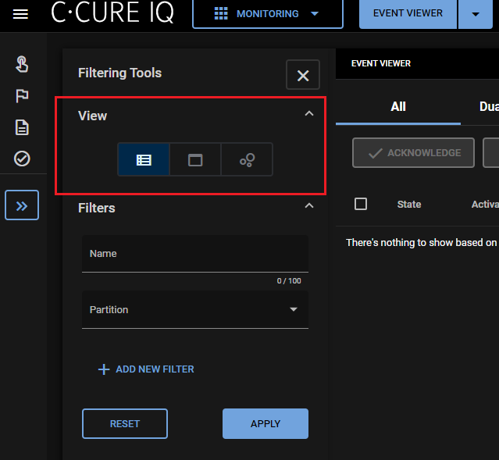Click the checkmark circle sidebar icon

(x=22, y=159)
